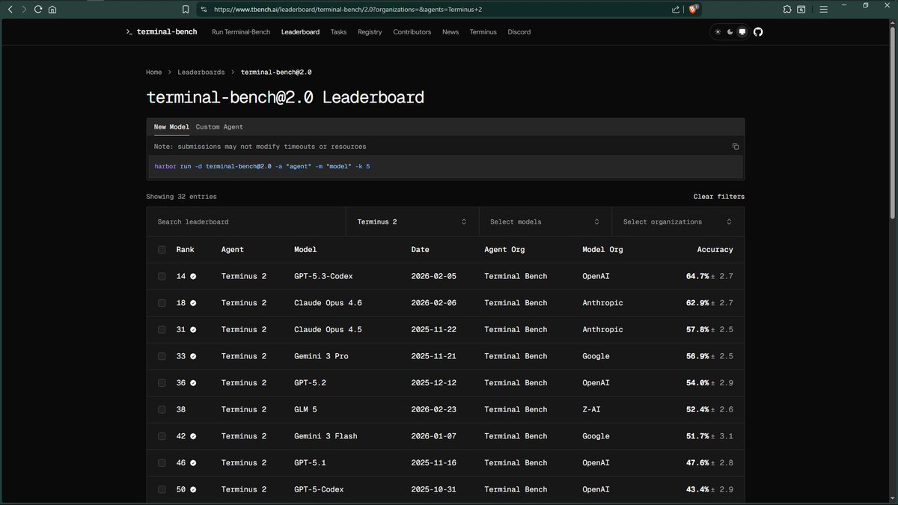Check the GPT-5.1 row checkbox
Image resolution: width=898 pixels, height=505 pixels.
pos(162,463)
